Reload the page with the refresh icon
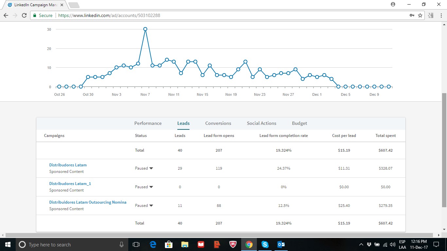The height and width of the screenshot is (251, 447). (x=24, y=15)
